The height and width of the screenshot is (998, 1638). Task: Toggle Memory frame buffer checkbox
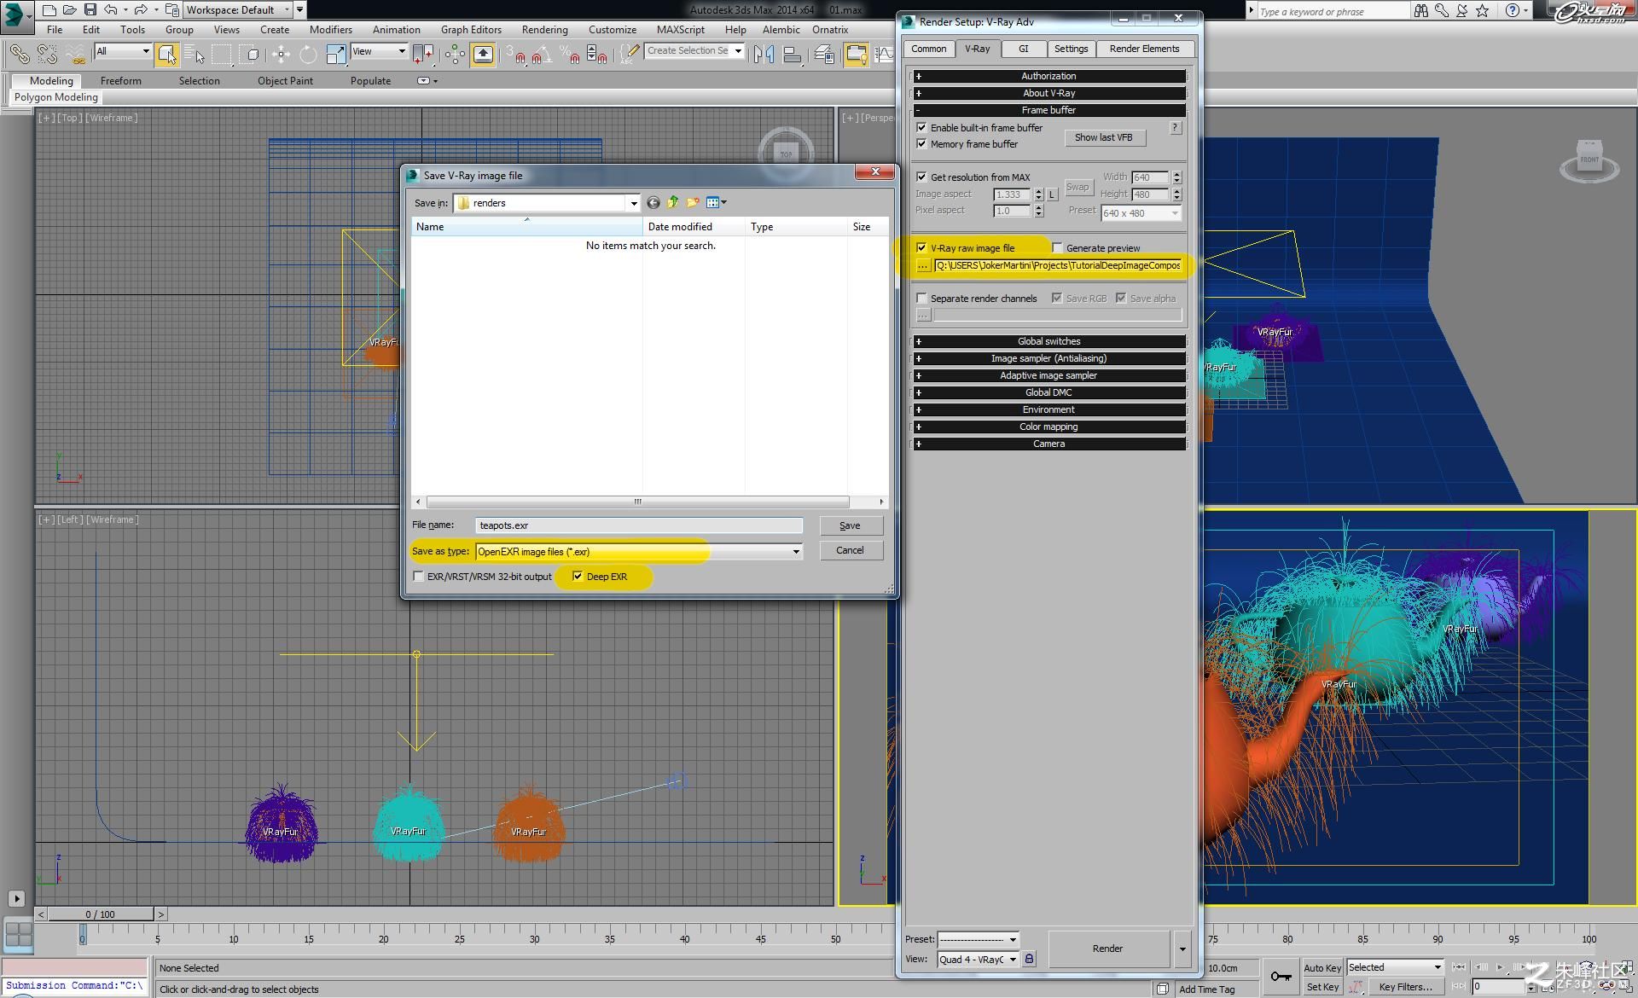point(921,143)
